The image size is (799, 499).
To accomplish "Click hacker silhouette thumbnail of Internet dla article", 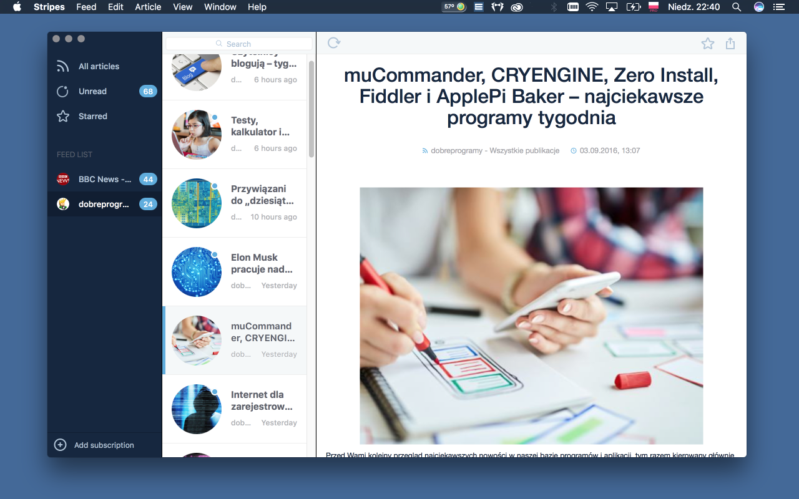I will tap(197, 409).
